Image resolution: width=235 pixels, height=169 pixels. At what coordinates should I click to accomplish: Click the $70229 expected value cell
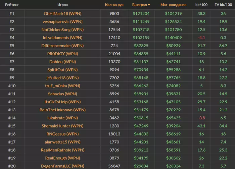(x=174, y=110)
